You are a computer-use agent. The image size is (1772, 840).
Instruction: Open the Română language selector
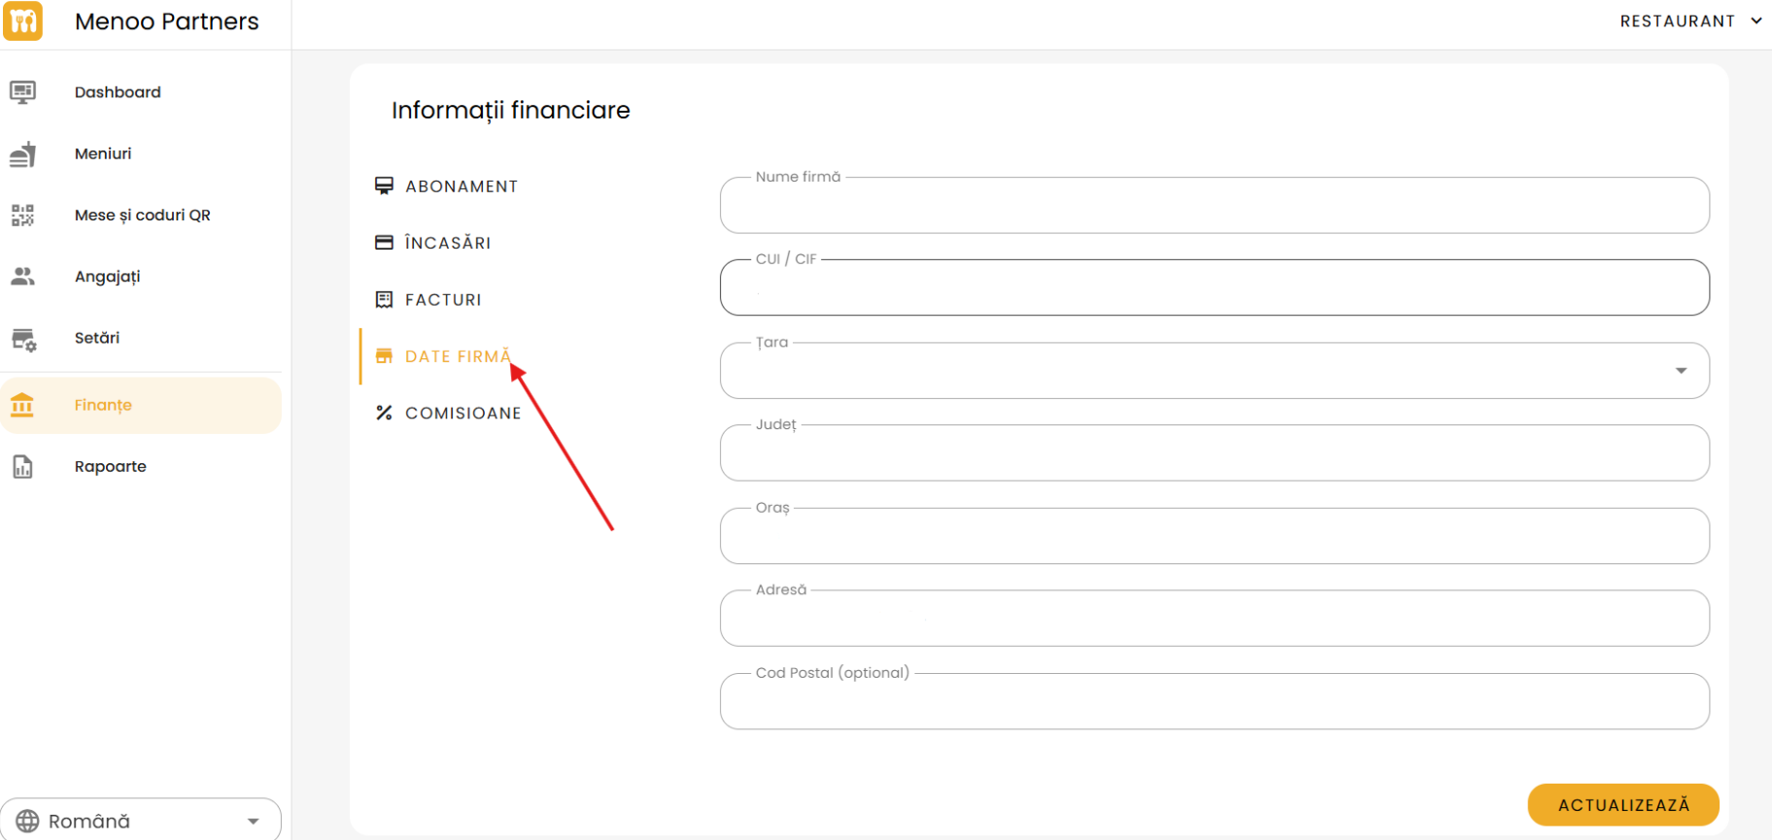point(141,821)
